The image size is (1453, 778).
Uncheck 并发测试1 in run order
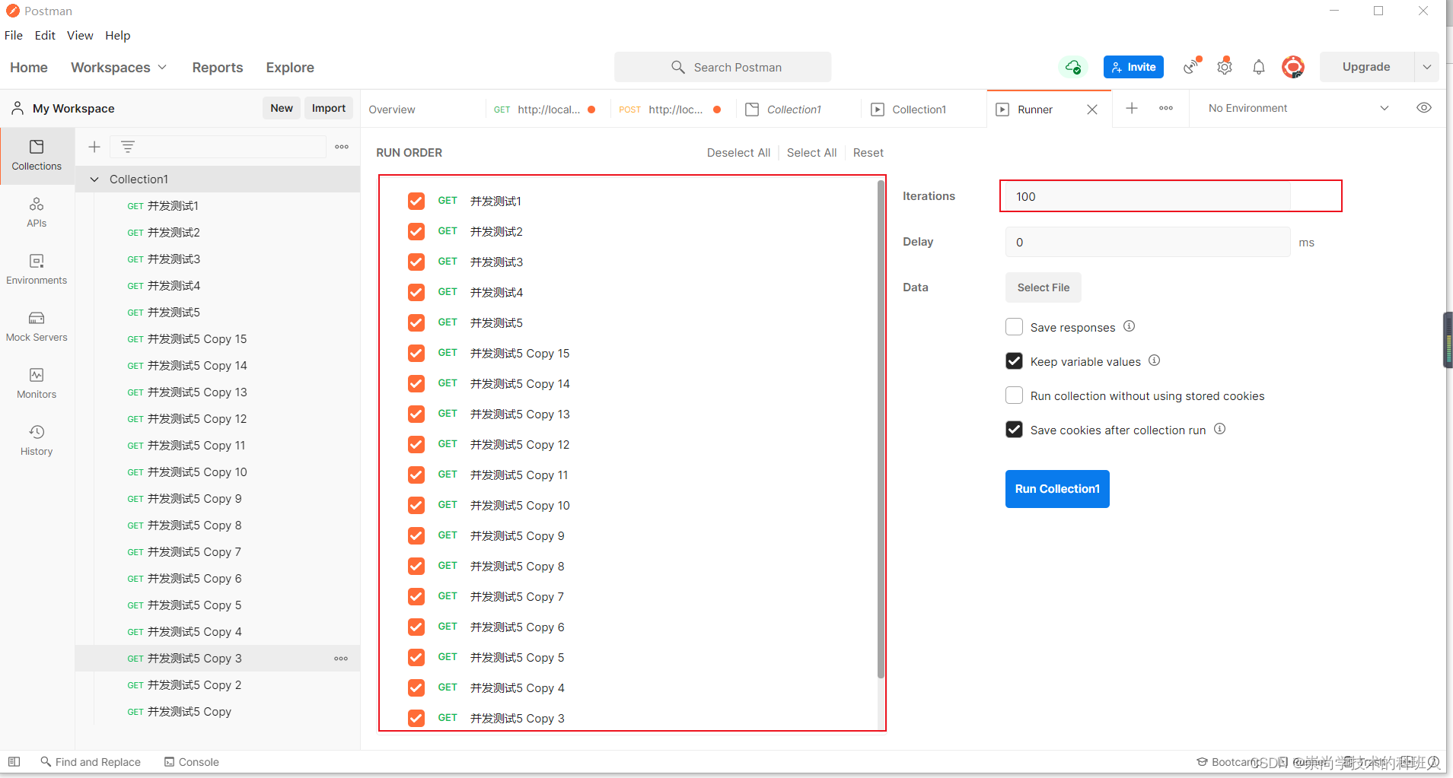point(416,201)
